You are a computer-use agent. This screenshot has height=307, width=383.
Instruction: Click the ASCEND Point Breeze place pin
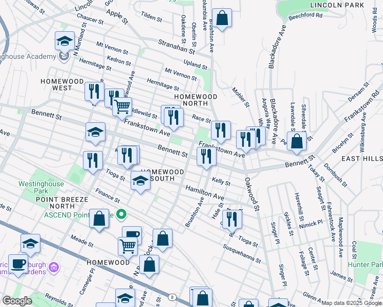click(121, 214)
